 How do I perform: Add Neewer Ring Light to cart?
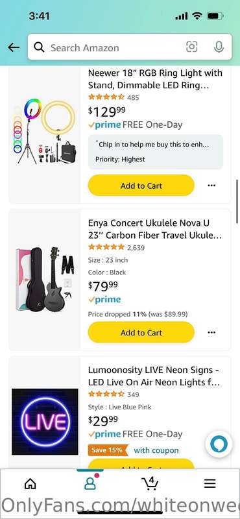coord(141,186)
